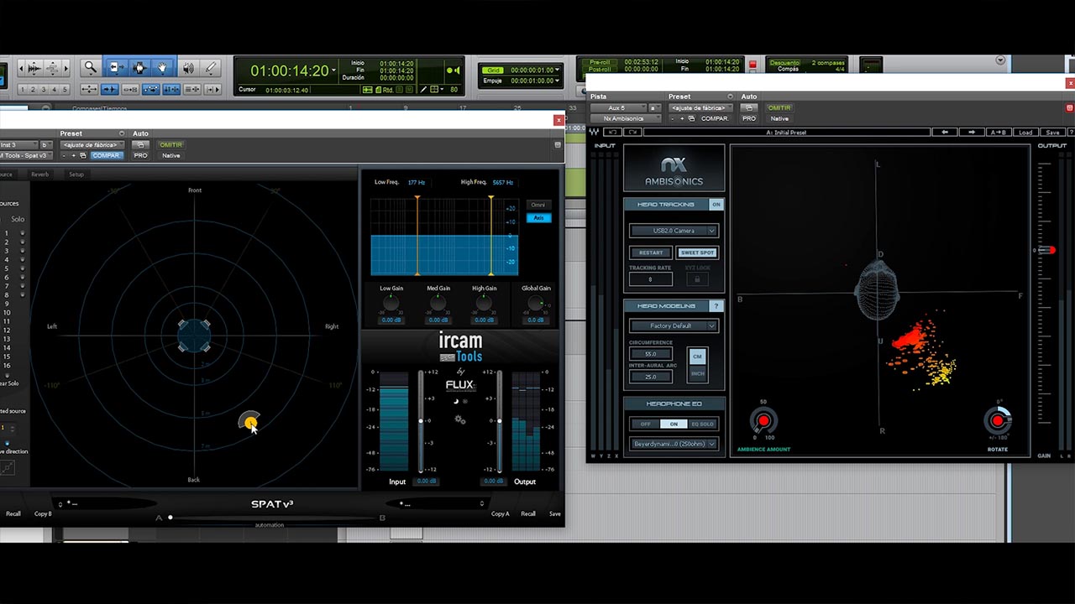Click the Redo arrow in Nx Ambisonics
The height and width of the screenshot is (604, 1075).
point(632,132)
